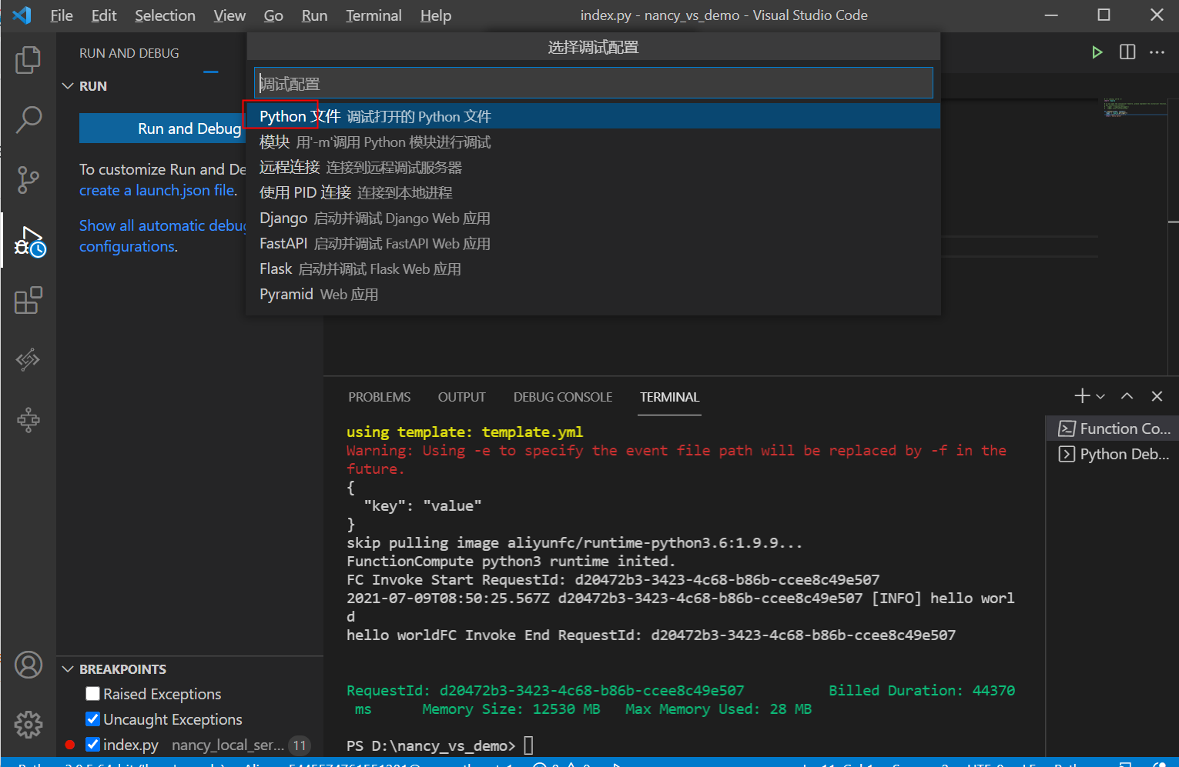Click the PowerShell prompt in terminal

click(430, 745)
